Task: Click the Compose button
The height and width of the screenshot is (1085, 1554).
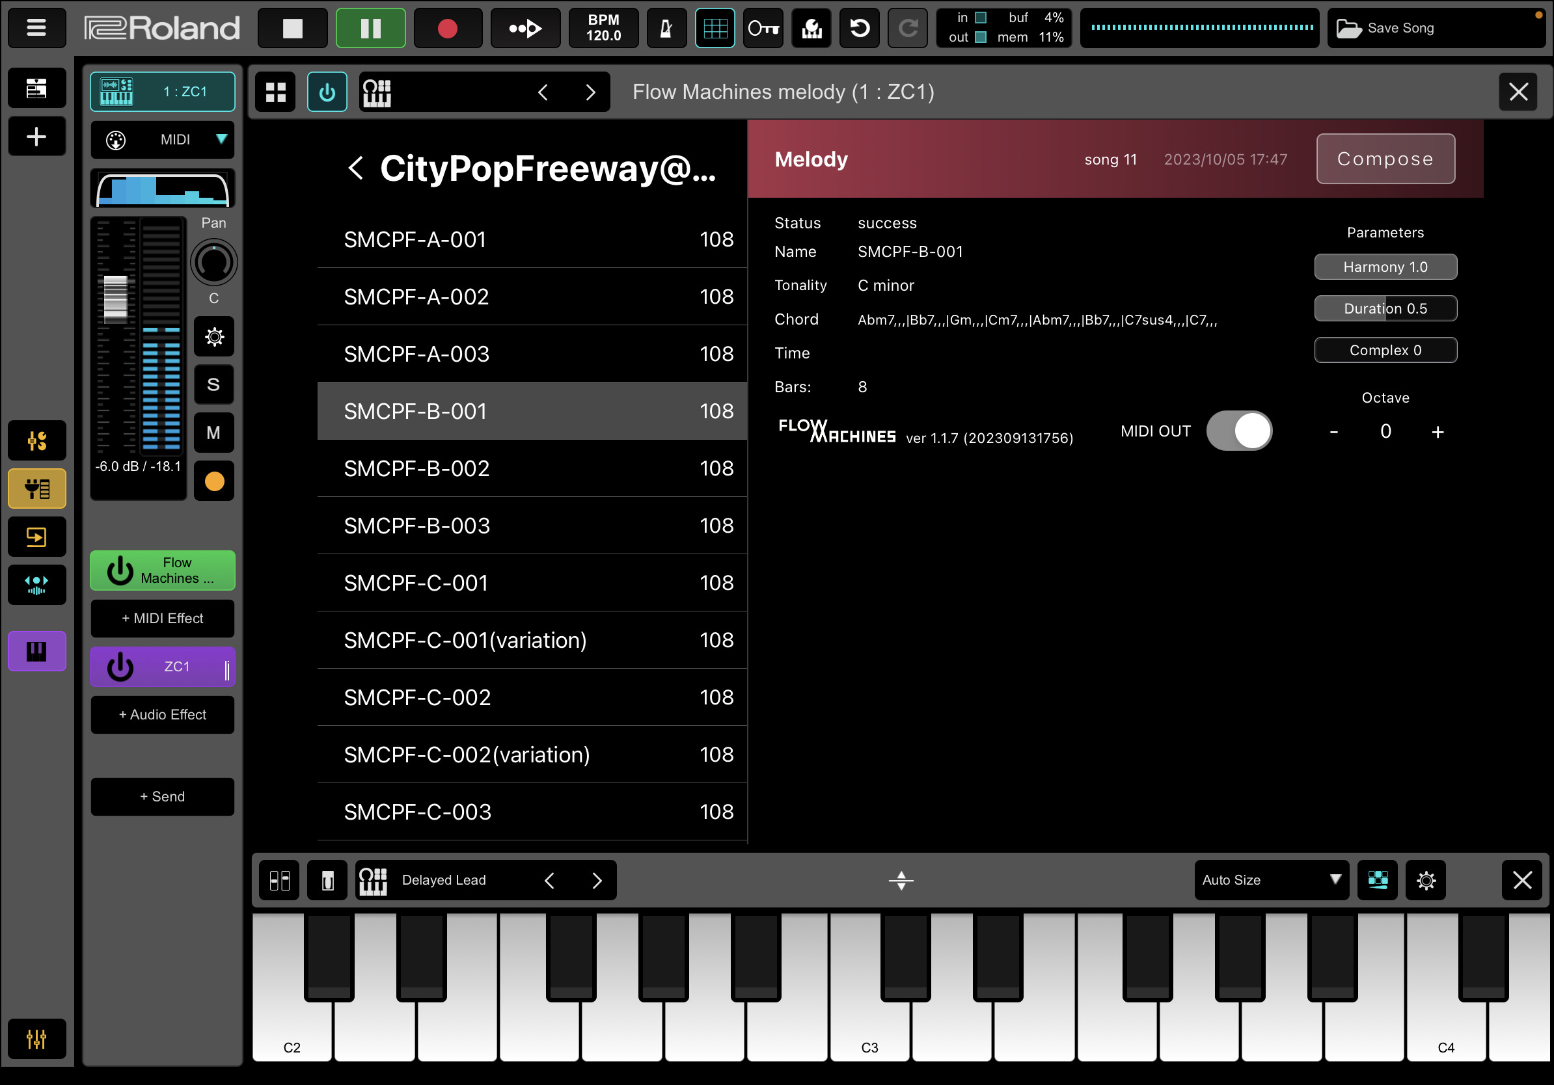Action: point(1385,159)
